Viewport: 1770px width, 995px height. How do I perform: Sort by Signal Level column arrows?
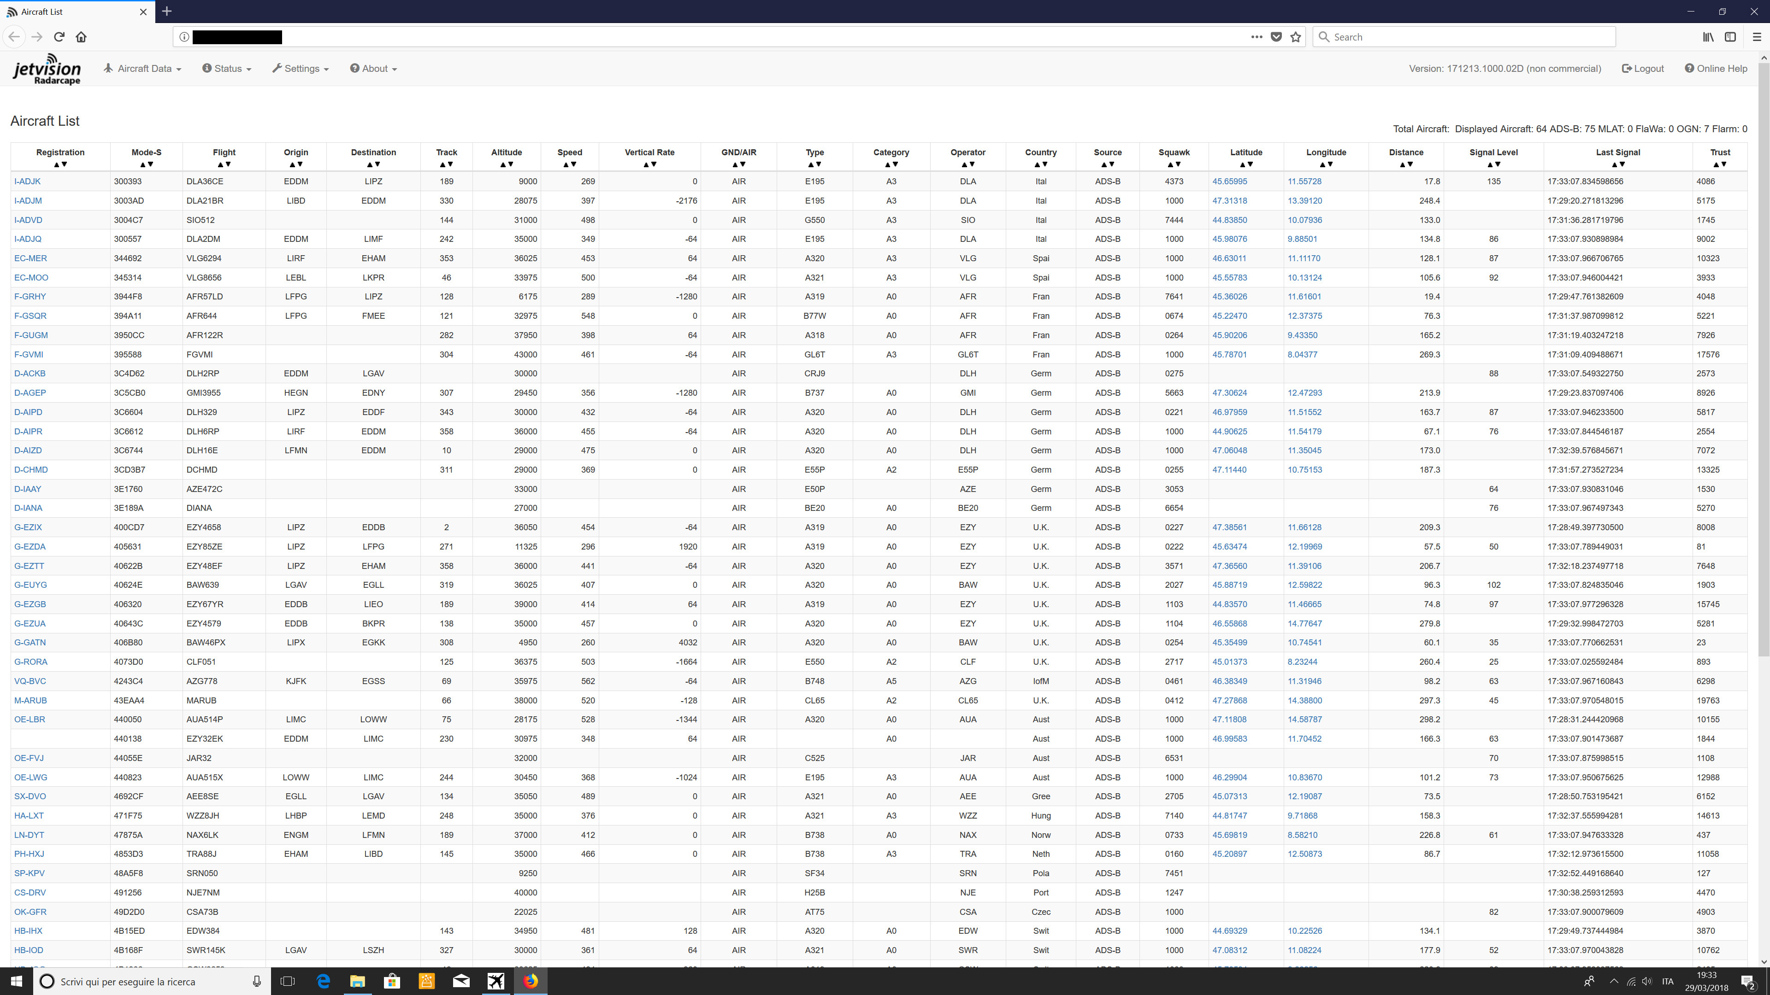[x=1494, y=165]
